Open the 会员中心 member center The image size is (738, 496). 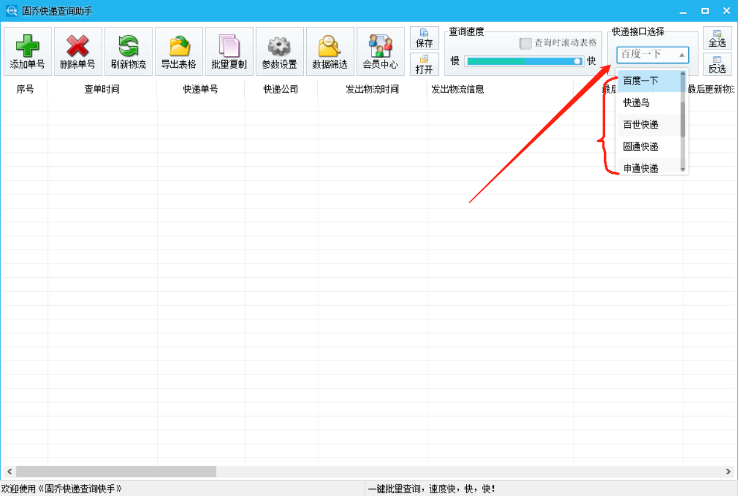pyautogui.click(x=380, y=51)
